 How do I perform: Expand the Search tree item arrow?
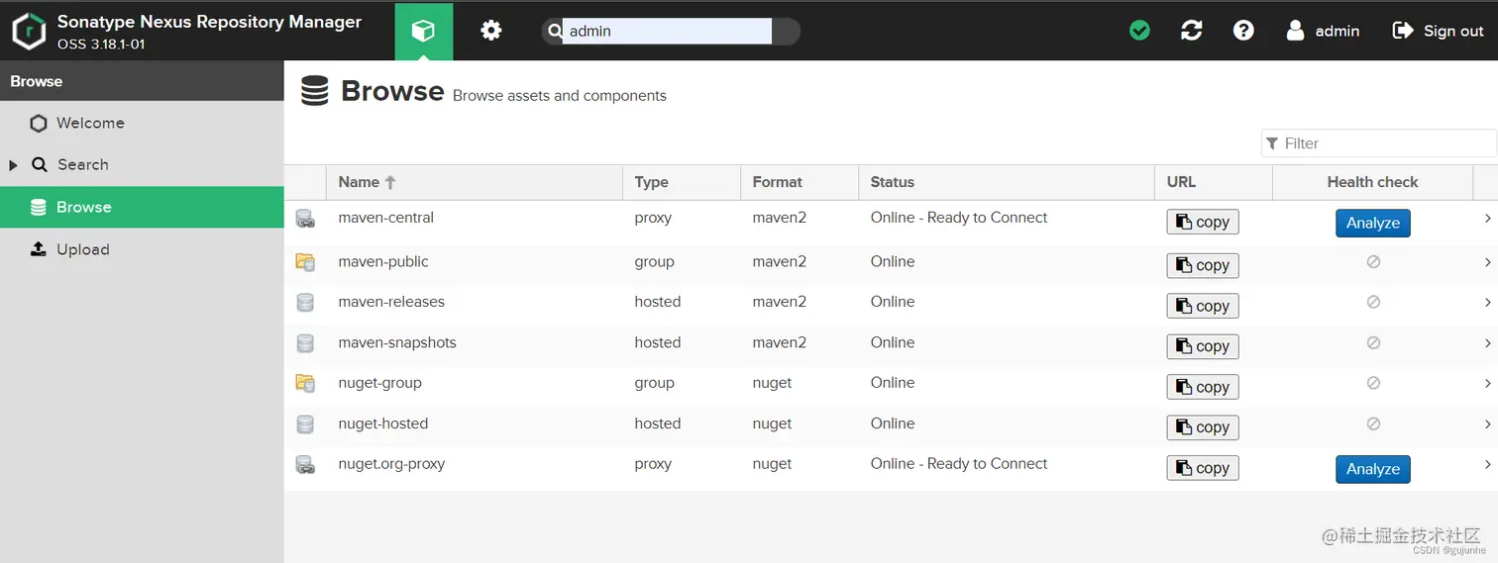pos(14,165)
